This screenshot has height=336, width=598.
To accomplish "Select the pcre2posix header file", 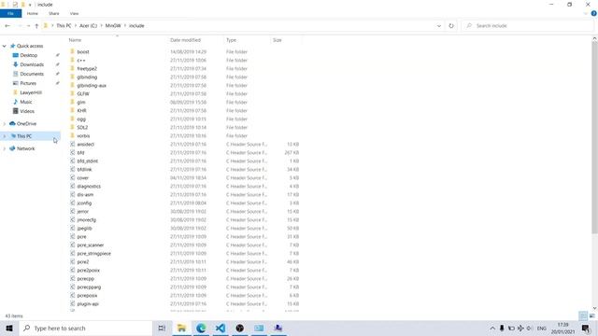I will (88, 270).
